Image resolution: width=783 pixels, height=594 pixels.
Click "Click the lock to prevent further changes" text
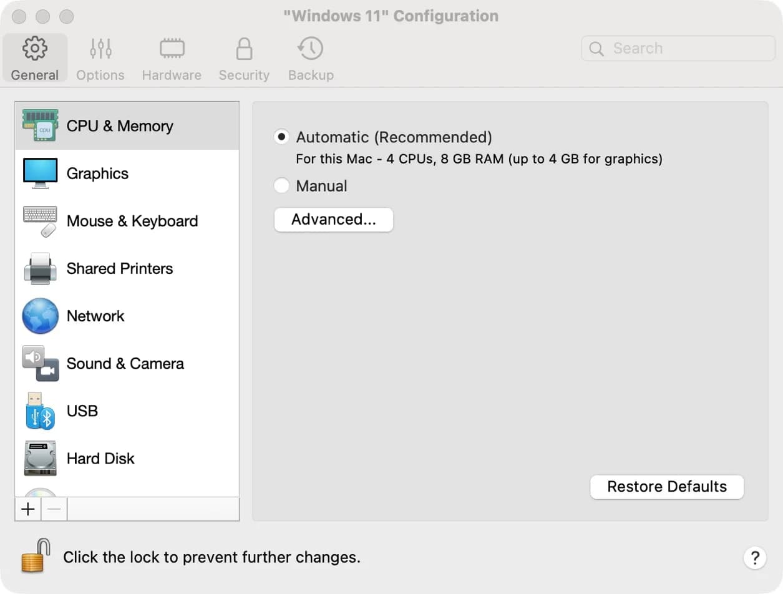(x=212, y=557)
